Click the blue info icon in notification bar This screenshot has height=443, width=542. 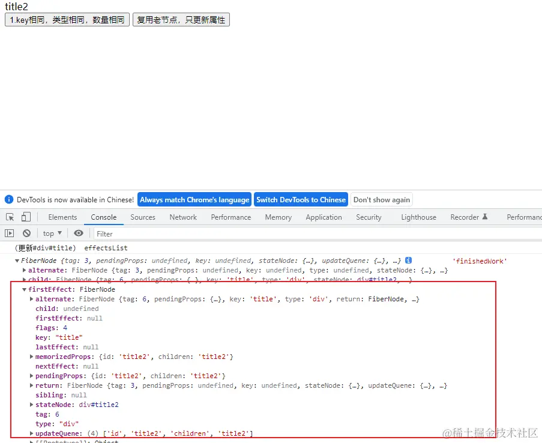[x=8, y=199]
